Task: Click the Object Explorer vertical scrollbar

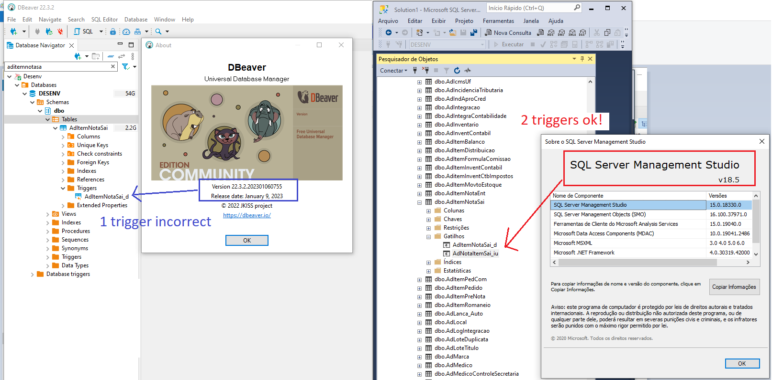Action: click(x=590, y=229)
